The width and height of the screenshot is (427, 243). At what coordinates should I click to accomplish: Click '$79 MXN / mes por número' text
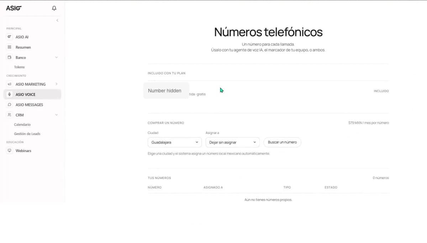click(369, 123)
